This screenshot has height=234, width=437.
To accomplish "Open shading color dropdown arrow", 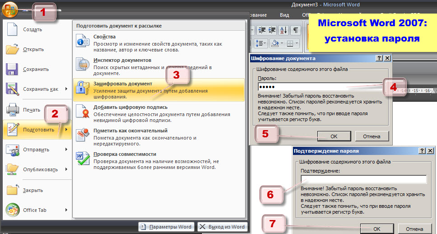I will [282, 43].
